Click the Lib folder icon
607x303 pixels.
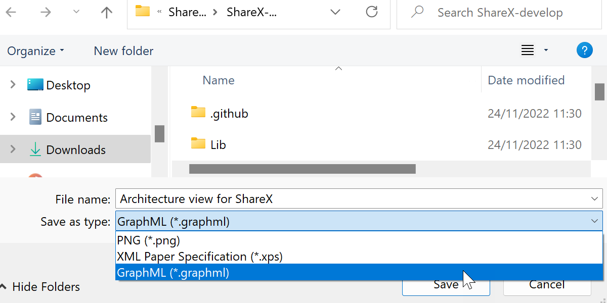[x=198, y=144]
